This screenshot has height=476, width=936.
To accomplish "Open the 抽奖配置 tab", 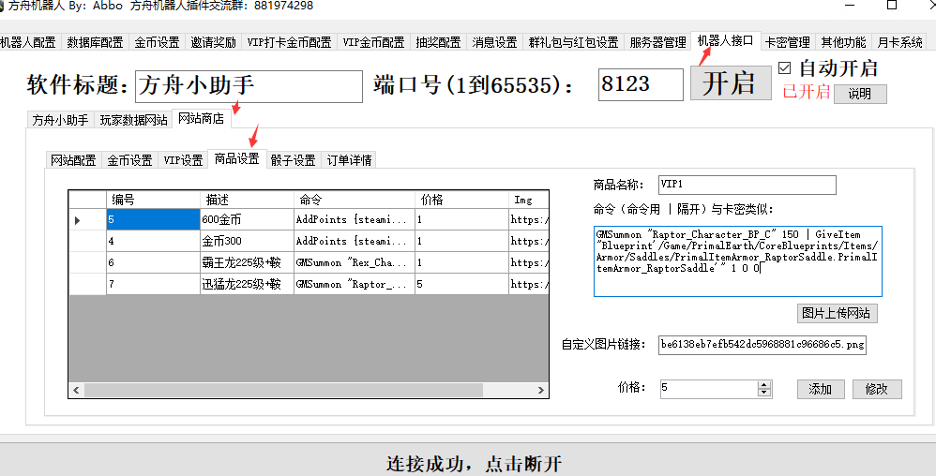I will tap(438, 42).
